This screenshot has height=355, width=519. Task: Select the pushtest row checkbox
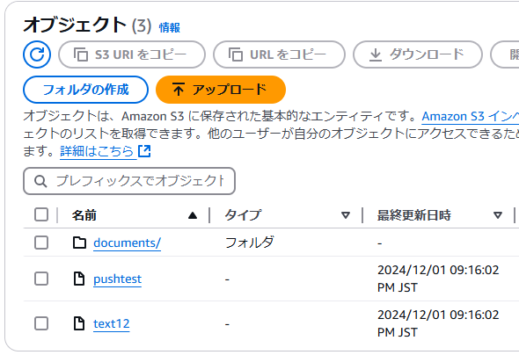[41, 279]
